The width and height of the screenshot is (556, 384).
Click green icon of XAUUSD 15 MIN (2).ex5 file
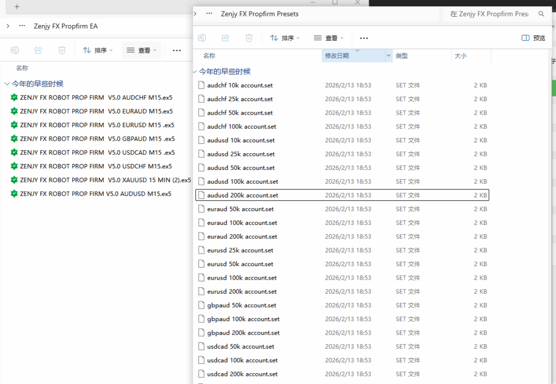[x=14, y=180]
